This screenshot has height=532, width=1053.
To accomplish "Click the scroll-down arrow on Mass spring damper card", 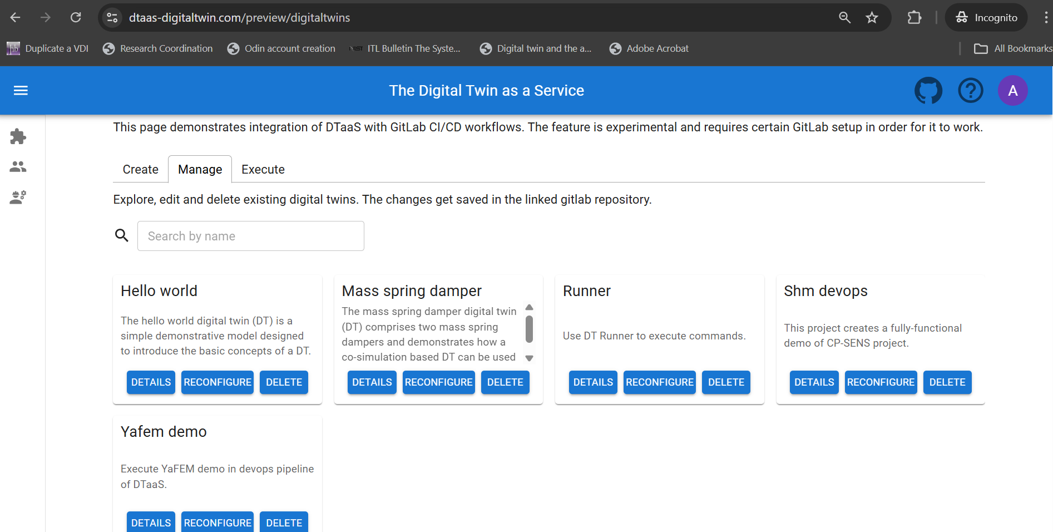I will [528, 359].
